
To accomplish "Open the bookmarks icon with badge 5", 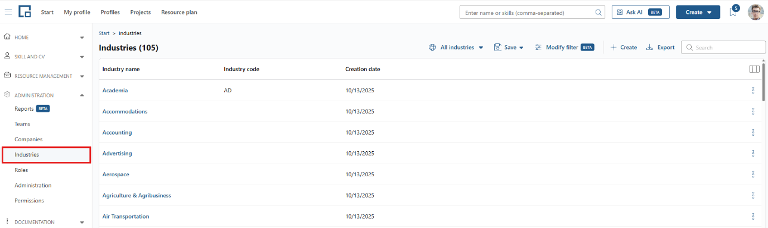I will point(733,12).
